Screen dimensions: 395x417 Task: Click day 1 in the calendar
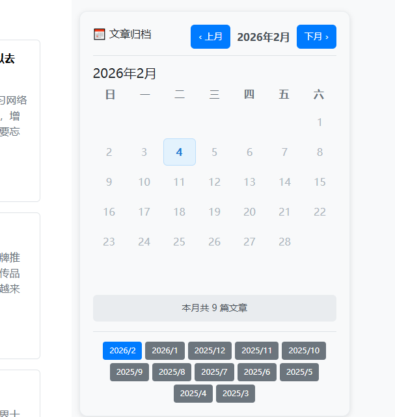tap(320, 122)
